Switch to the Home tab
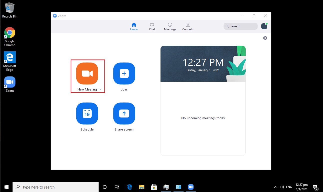This screenshot has width=323, height=192. (134, 27)
